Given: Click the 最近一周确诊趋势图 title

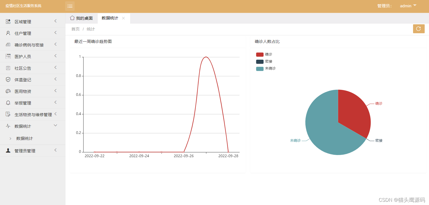Looking at the screenshot, I should (x=93, y=42).
